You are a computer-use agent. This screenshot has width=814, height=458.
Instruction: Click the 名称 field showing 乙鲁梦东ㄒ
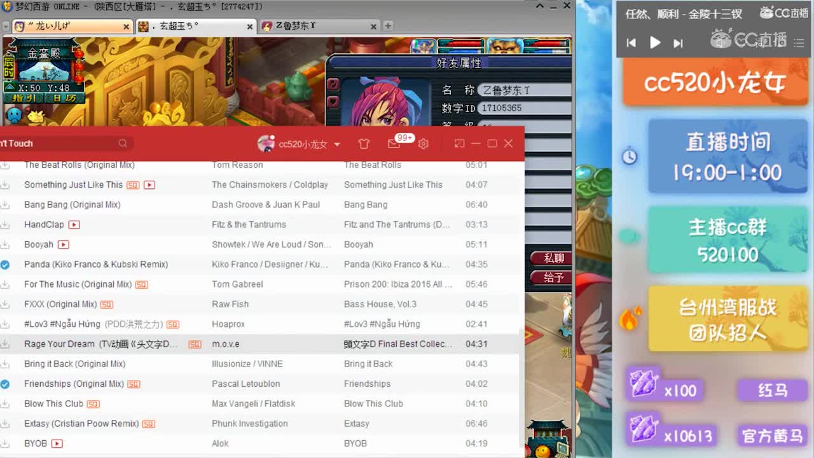pyautogui.click(x=524, y=90)
